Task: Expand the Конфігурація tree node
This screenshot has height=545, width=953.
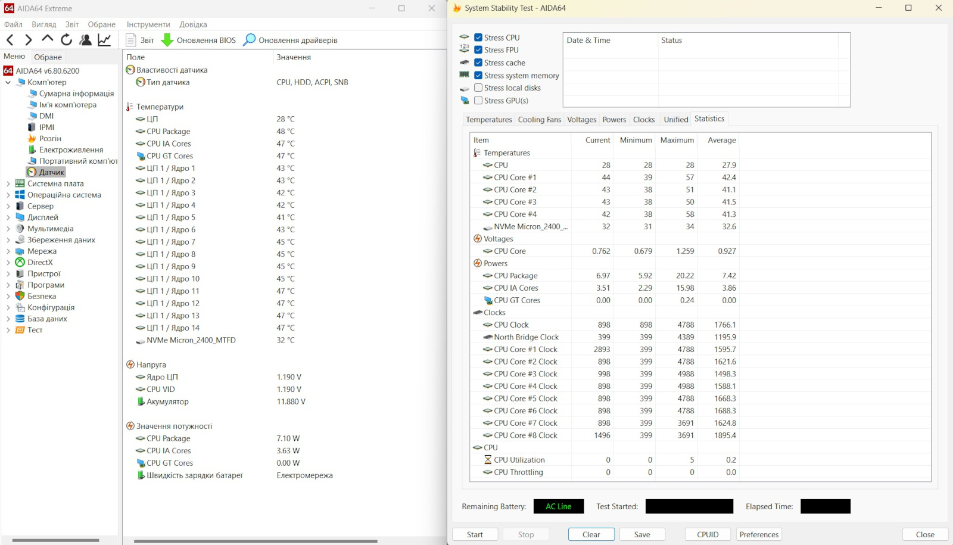Action: [8, 307]
